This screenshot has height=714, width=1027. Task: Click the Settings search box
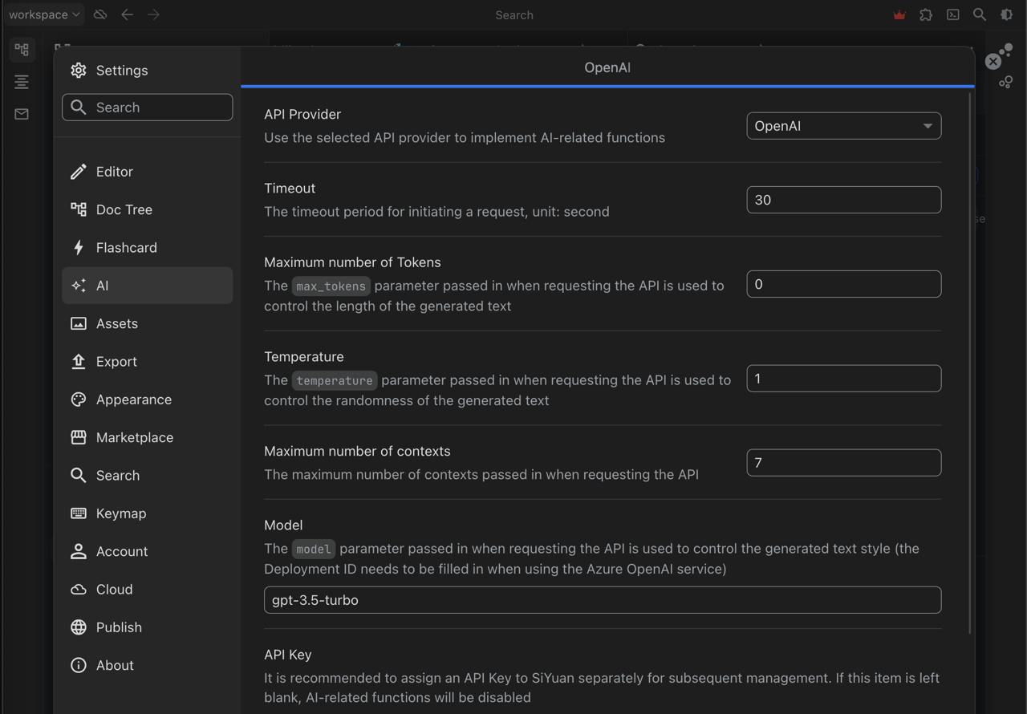148,108
